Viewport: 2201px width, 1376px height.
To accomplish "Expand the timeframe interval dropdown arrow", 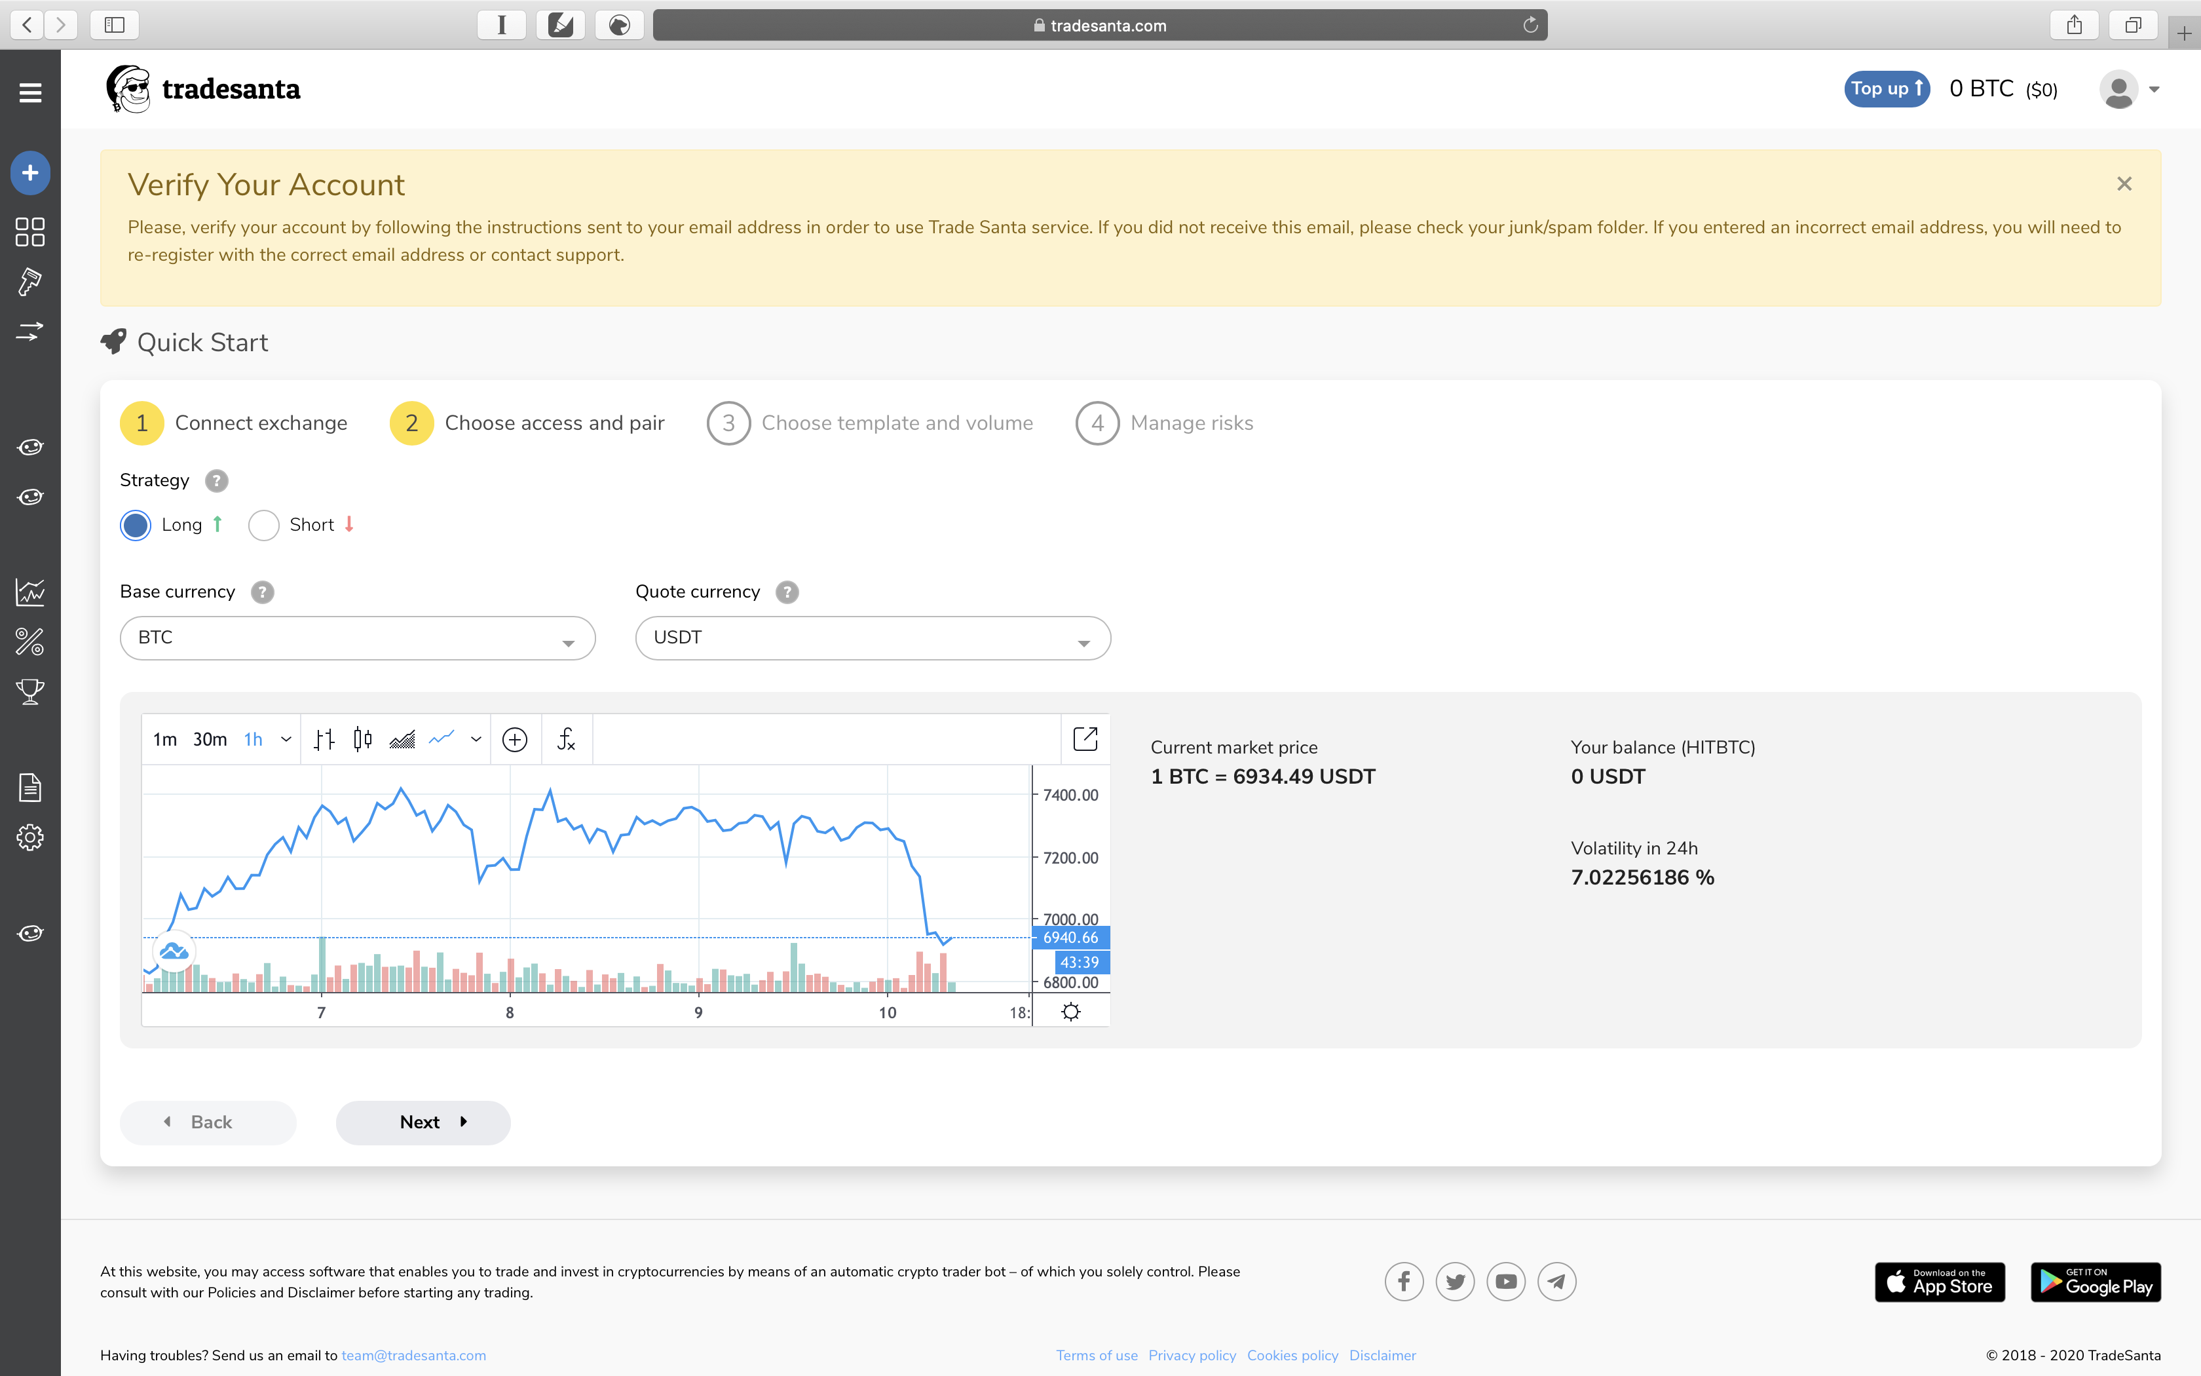I will tap(286, 739).
